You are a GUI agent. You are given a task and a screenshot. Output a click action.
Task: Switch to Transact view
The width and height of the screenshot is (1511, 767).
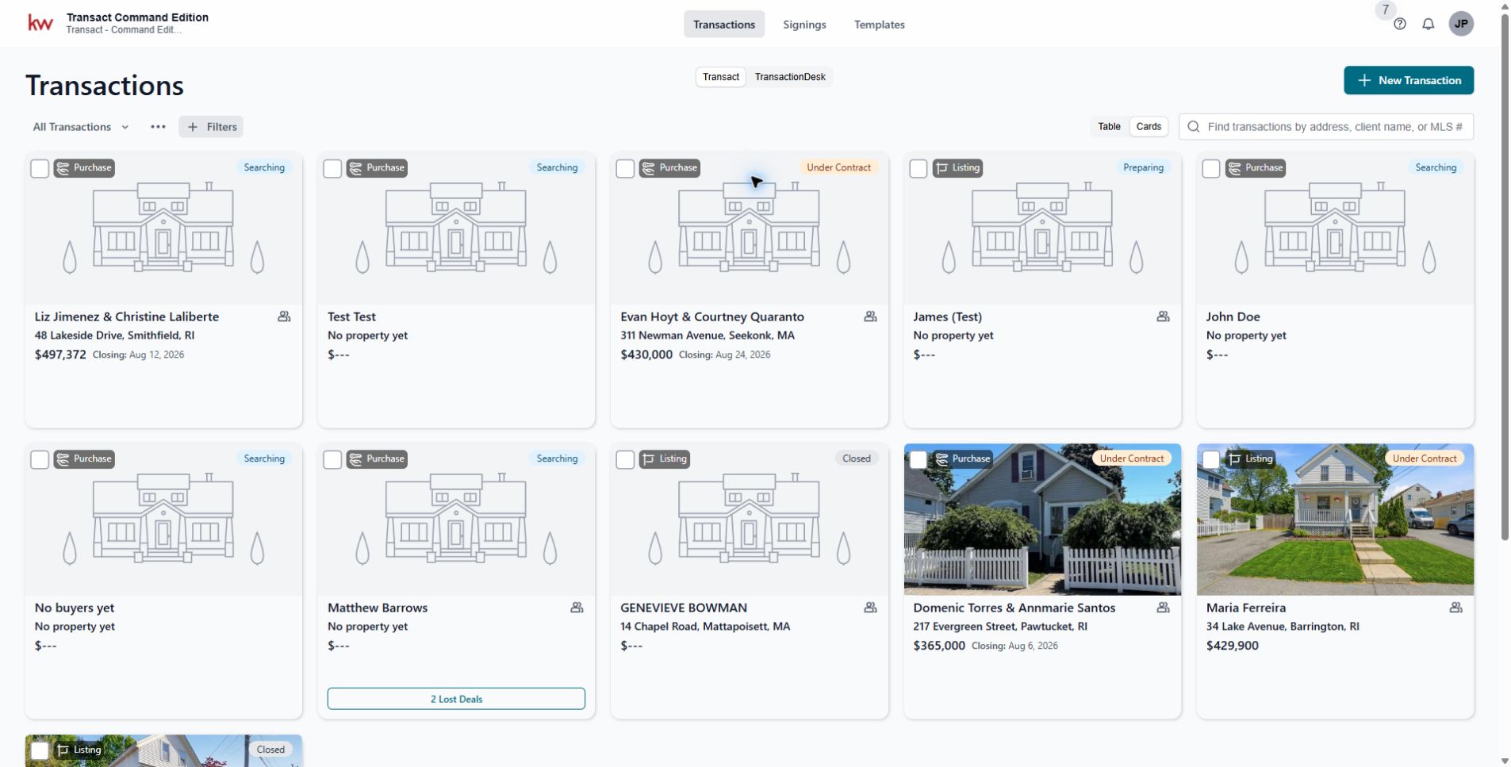(x=720, y=77)
